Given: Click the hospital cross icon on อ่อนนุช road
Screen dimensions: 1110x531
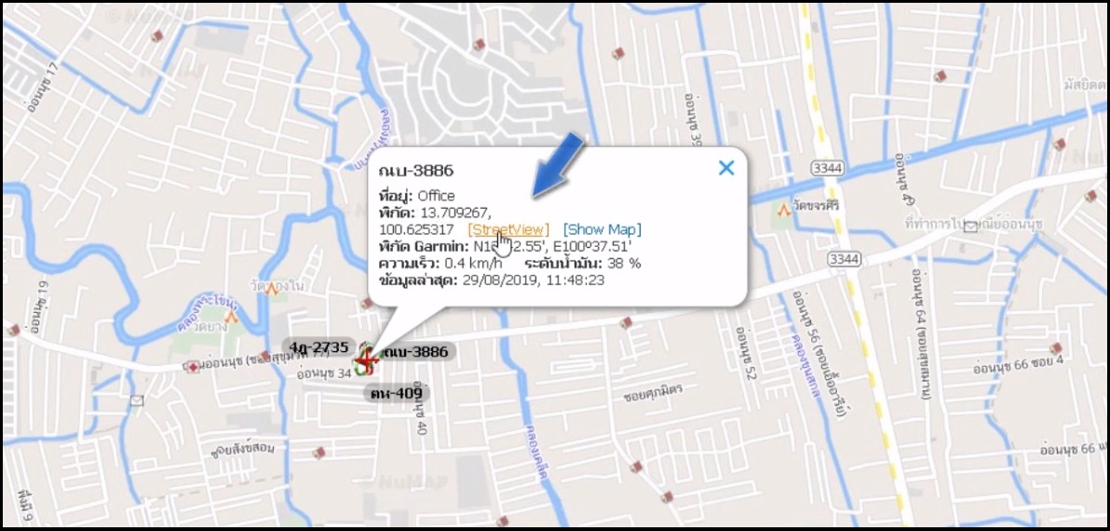Looking at the screenshot, I should tap(194, 366).
